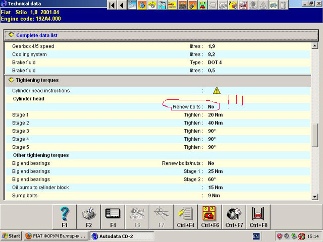Click the F1 help question mark button

pos(65,217)
